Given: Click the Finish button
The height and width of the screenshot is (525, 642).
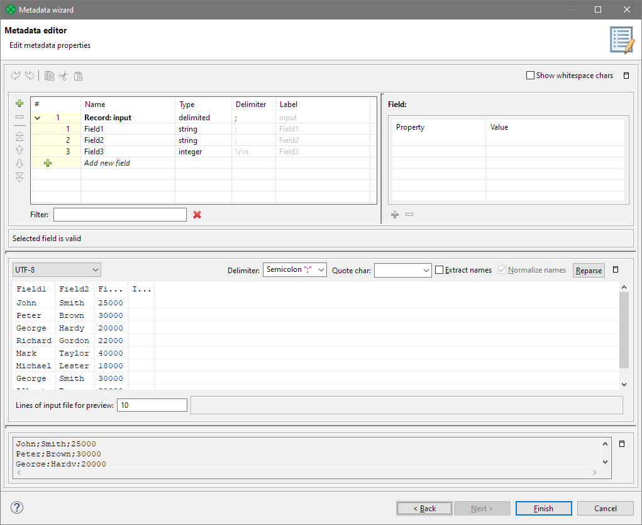Looking at the screenshot, I should click(x=543, y=508).
